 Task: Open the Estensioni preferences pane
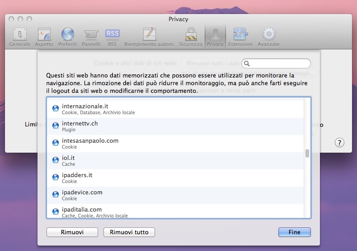point(240,38)
